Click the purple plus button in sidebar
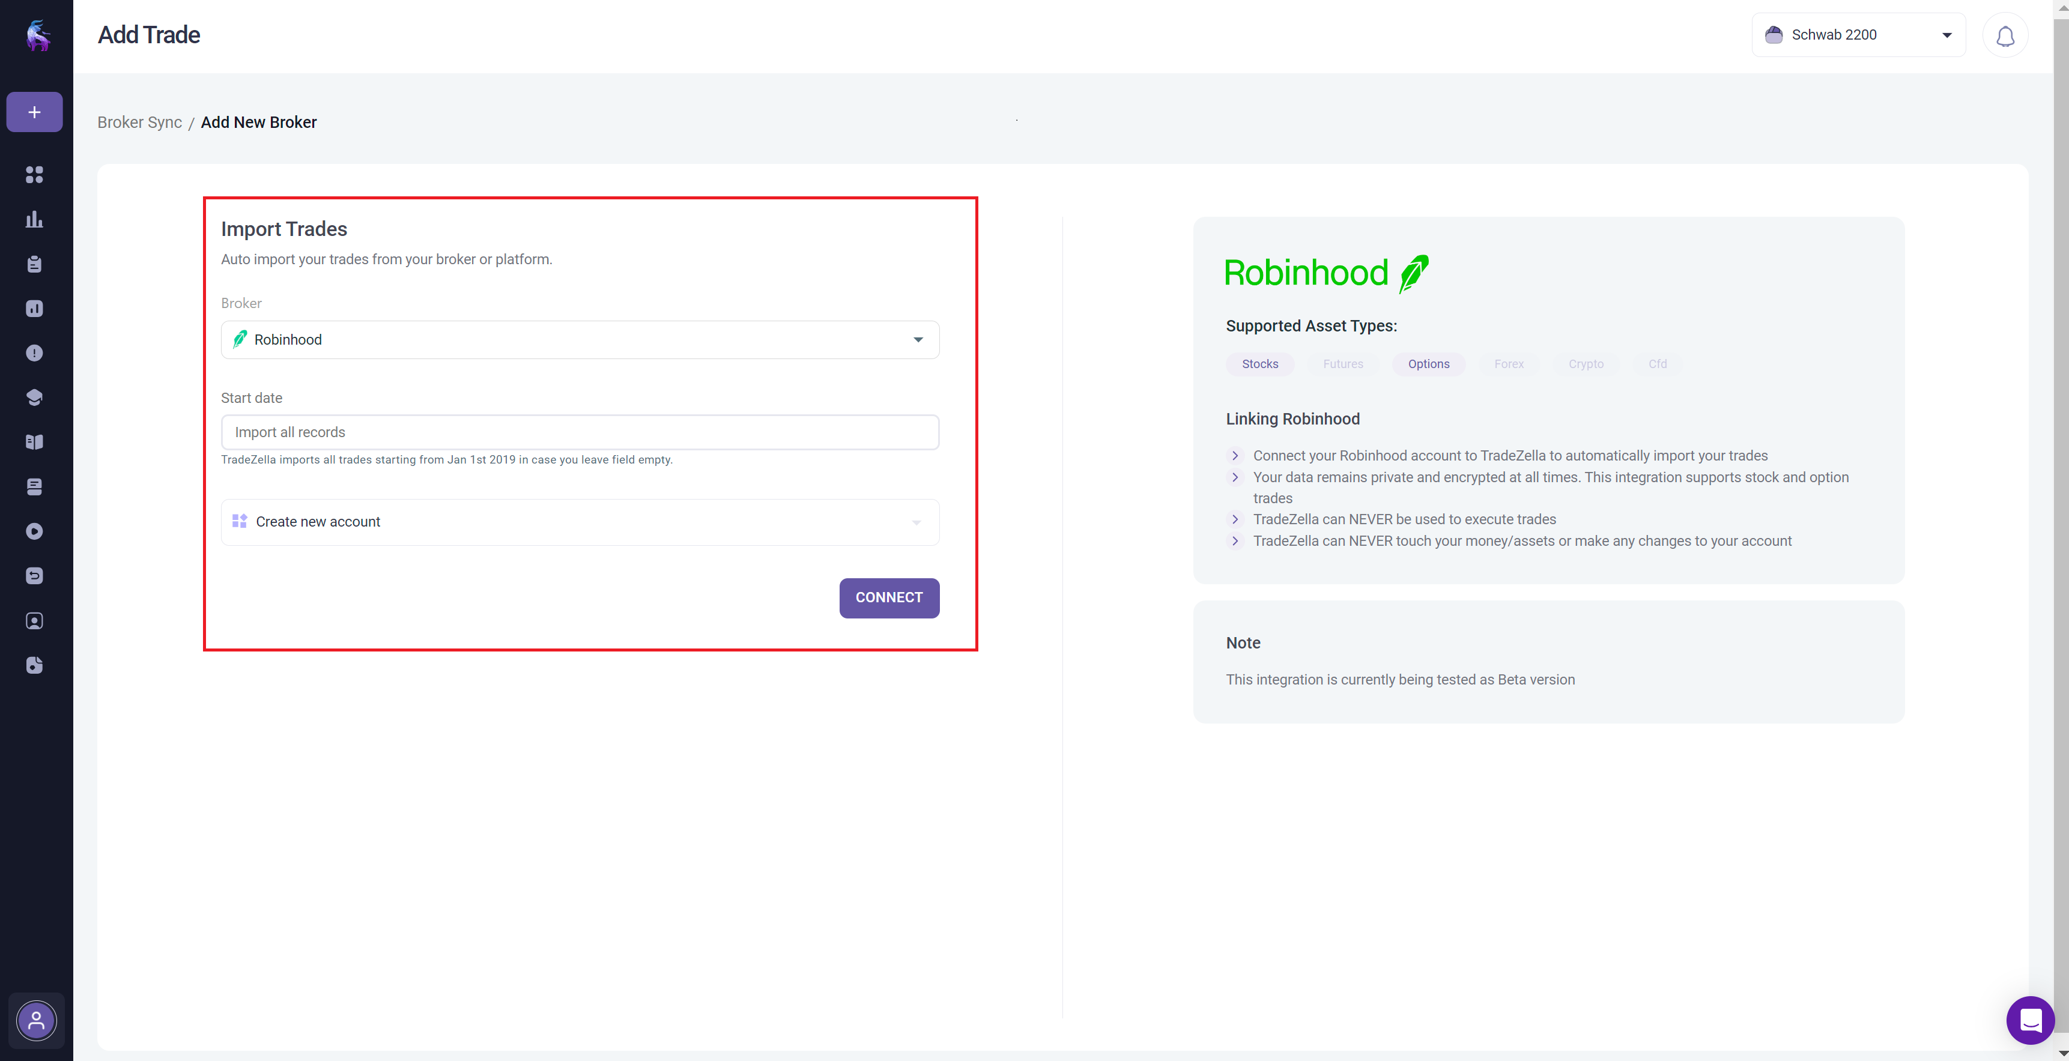This screenshot has height=1061, width=2069. [x=35, y=112]
